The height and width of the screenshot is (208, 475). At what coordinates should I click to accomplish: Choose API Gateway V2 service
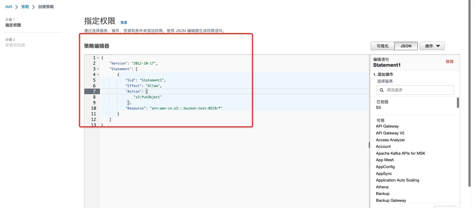point(390,133)
